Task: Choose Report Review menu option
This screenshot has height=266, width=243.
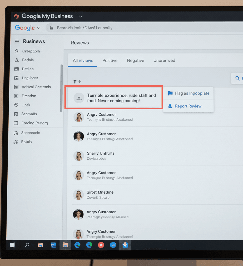Action: [x=188, y=106]
